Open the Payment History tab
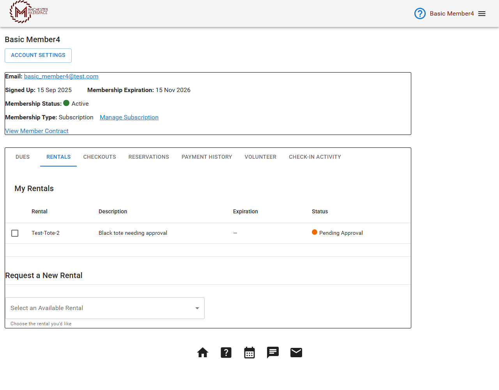The height and width of the screenshot is (390, 499). tap(207, 157)
